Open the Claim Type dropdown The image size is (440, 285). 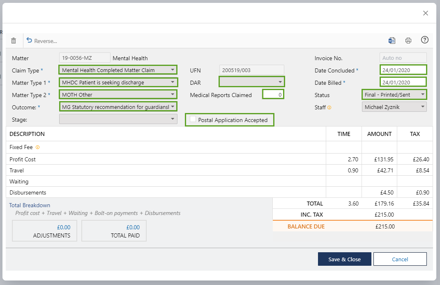(118, 70)
